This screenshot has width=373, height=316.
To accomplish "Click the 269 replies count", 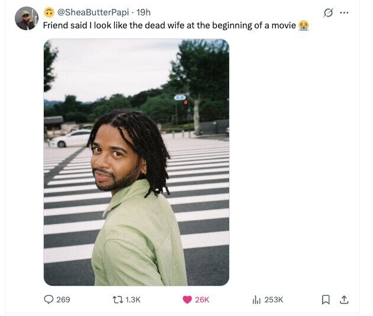I will coord(63,299).
